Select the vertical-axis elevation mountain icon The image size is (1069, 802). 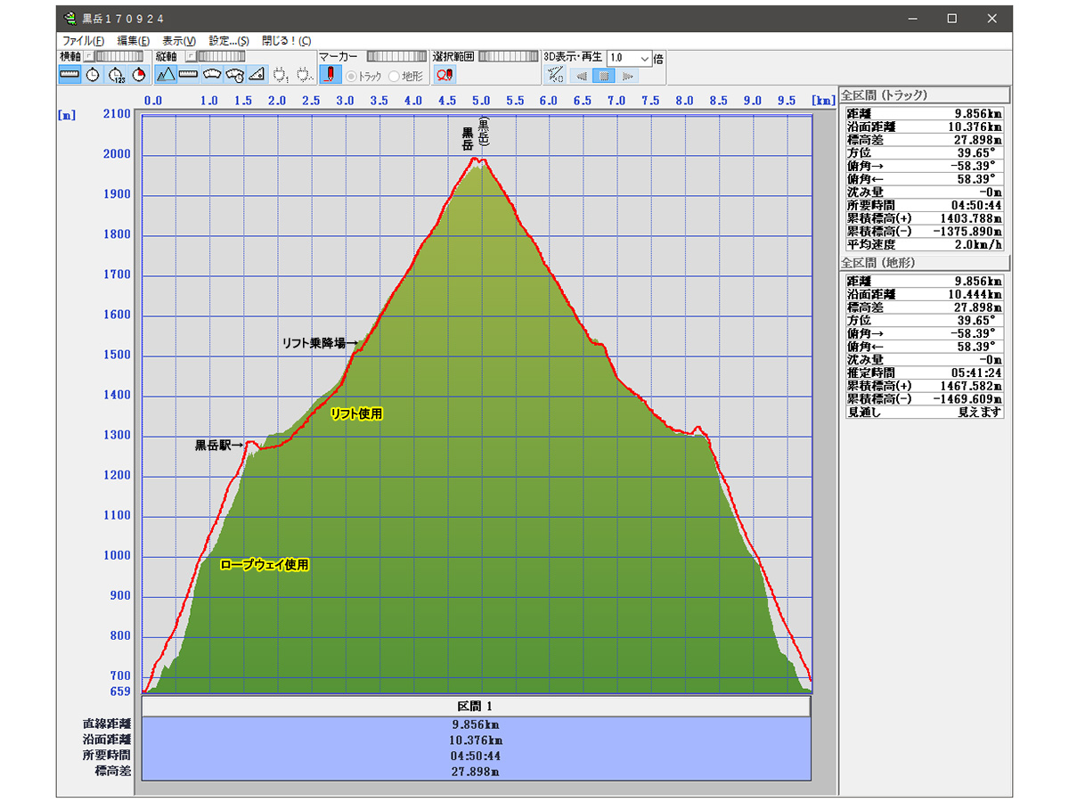(166, 75)
